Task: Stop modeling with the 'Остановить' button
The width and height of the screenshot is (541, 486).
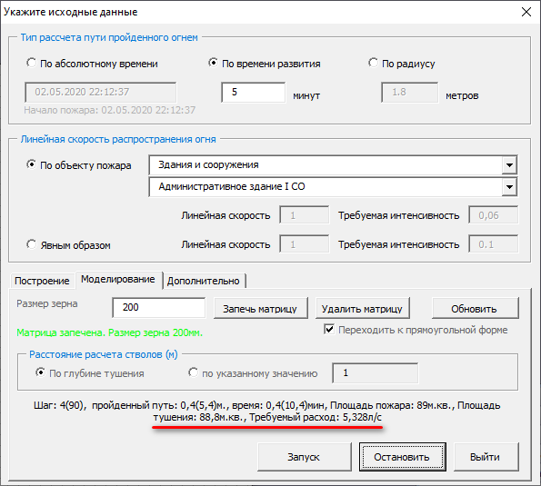Action: [402, 457]
